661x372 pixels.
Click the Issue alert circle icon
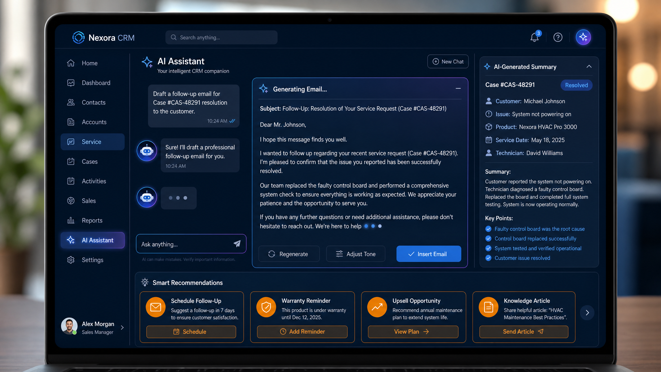[x=489, y=114]
